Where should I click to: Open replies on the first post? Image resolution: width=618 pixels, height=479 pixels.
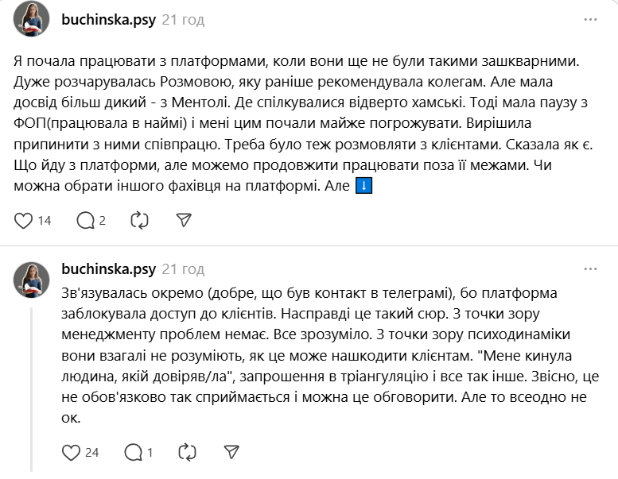84,220
